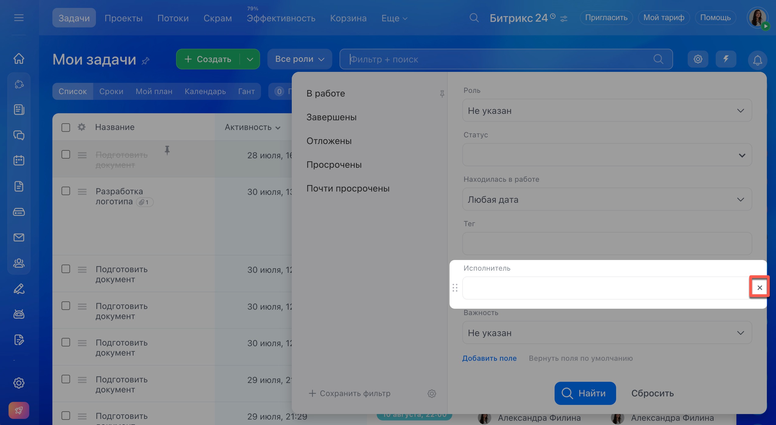Open the news feed sidebar icon
Image resolution: width=776 pixels, height=425 pixels.
(19, 110)
